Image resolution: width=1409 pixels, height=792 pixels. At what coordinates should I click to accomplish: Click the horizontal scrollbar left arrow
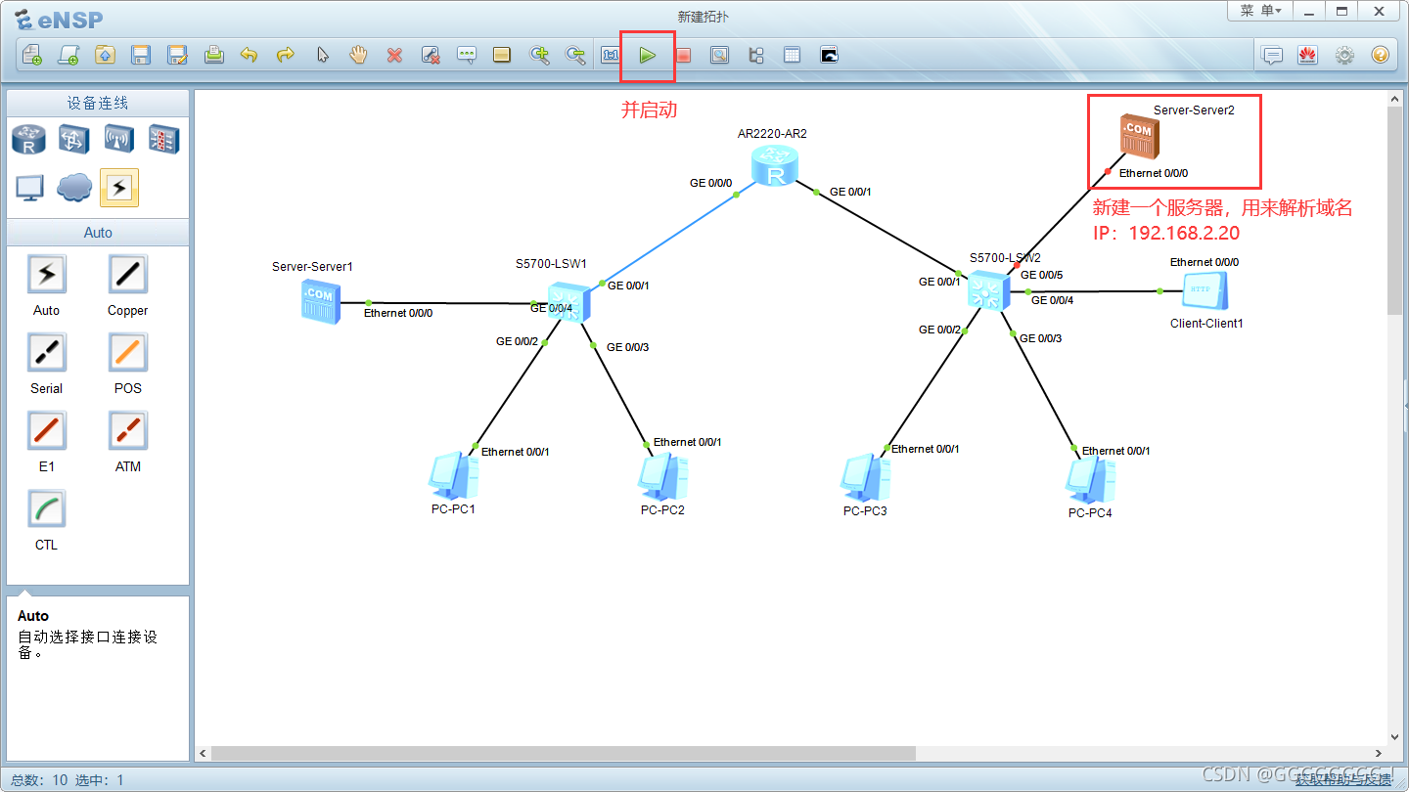[204, 753]
